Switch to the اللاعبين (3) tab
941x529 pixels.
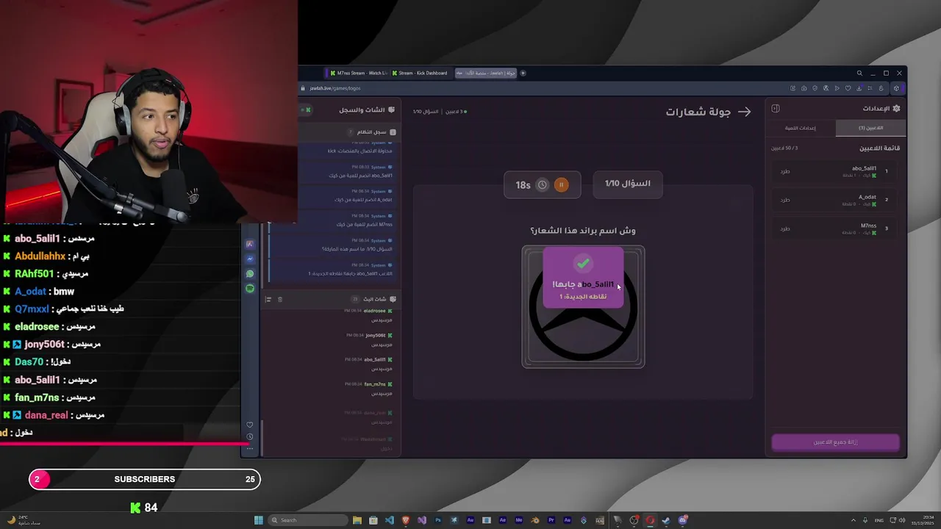pyautogui.click(x=871, y=128)
